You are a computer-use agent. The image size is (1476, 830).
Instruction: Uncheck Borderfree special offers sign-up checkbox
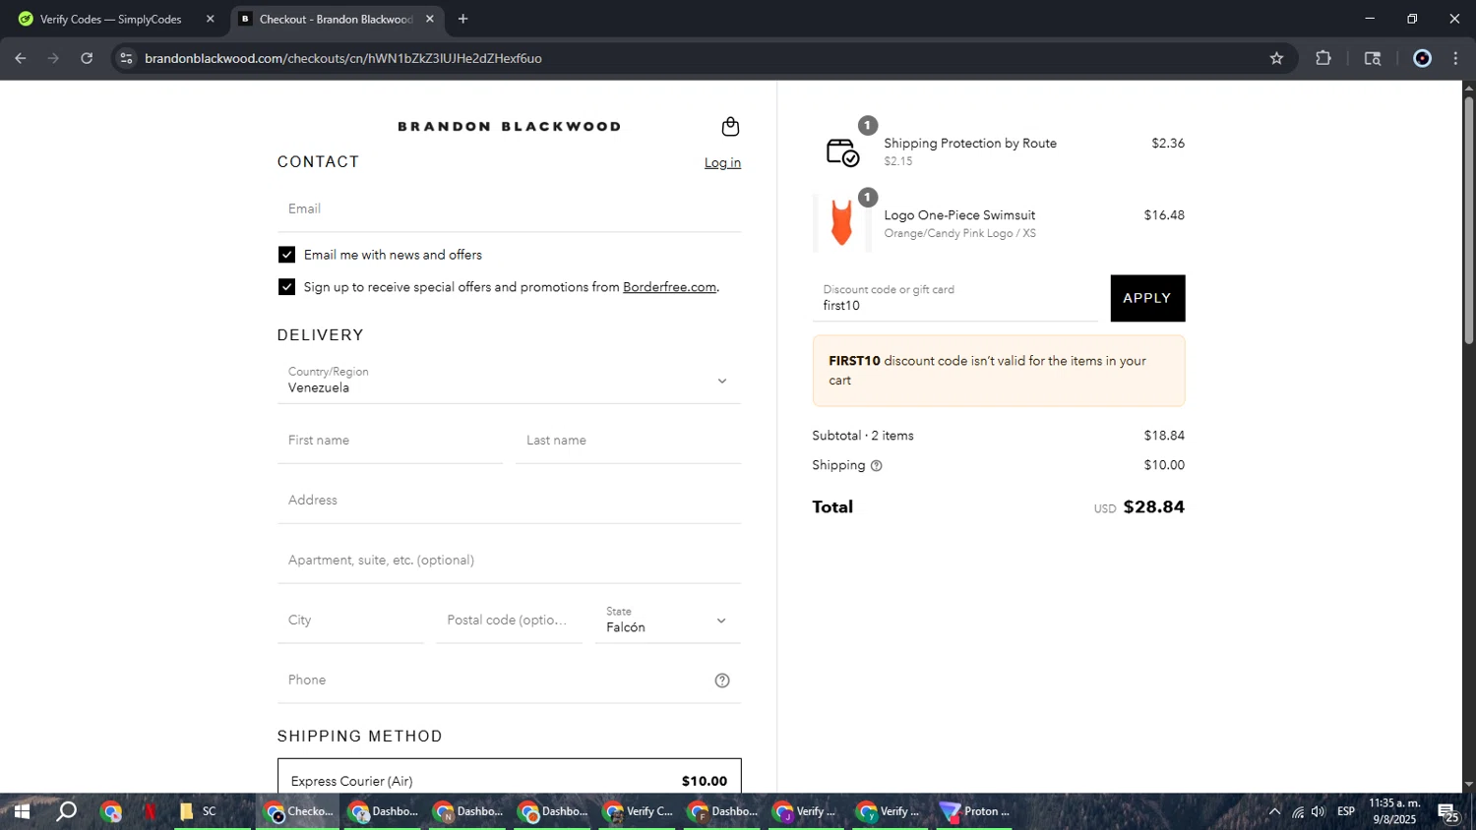pyautogui.click(x=286, y=287)
